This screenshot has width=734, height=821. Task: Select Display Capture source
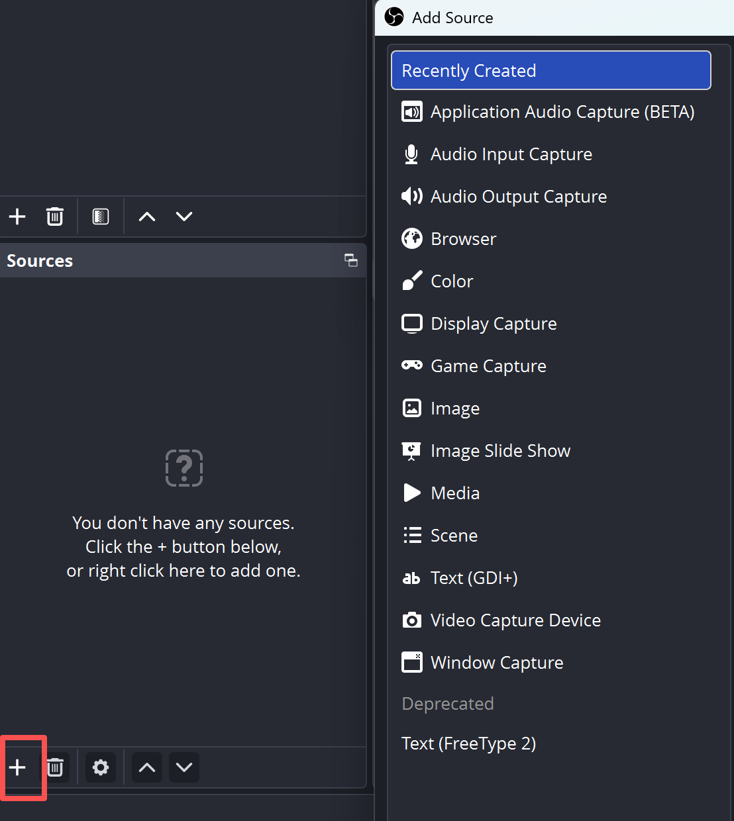(551, 324)
